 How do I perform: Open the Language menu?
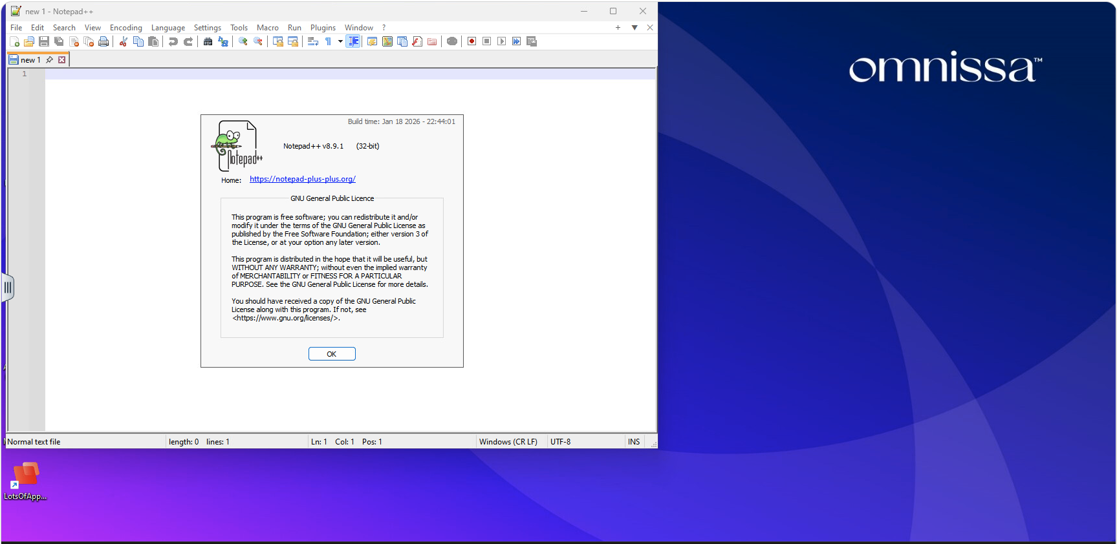(x=168, y=28)
